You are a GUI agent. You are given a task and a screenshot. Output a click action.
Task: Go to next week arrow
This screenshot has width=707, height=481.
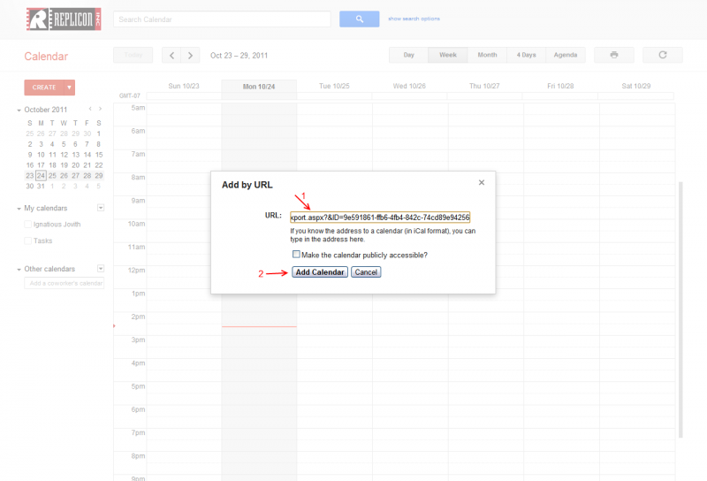pyautogui.click(x=190, y=55)
